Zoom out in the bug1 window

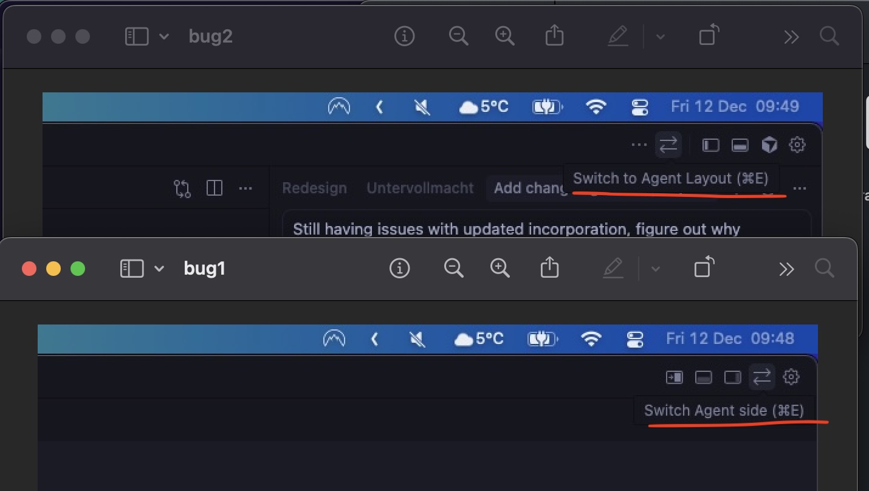pos(453,268)
